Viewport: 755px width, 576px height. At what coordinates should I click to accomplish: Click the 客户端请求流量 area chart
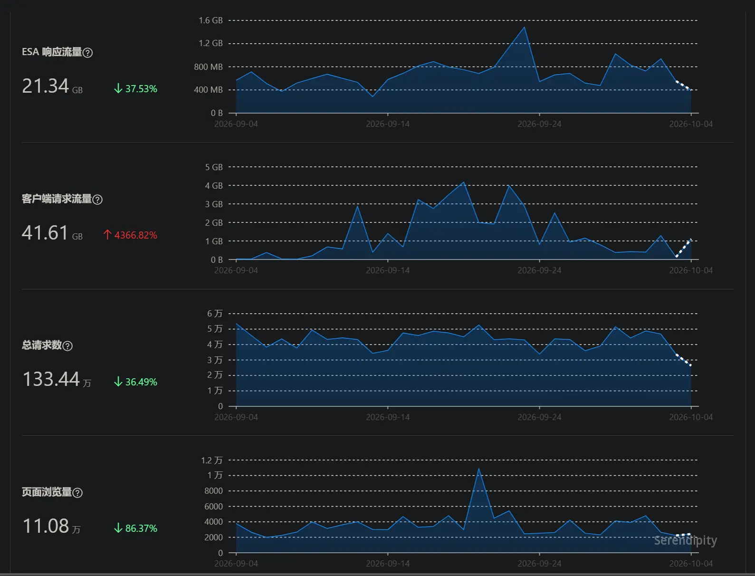[x=463, y=213]
